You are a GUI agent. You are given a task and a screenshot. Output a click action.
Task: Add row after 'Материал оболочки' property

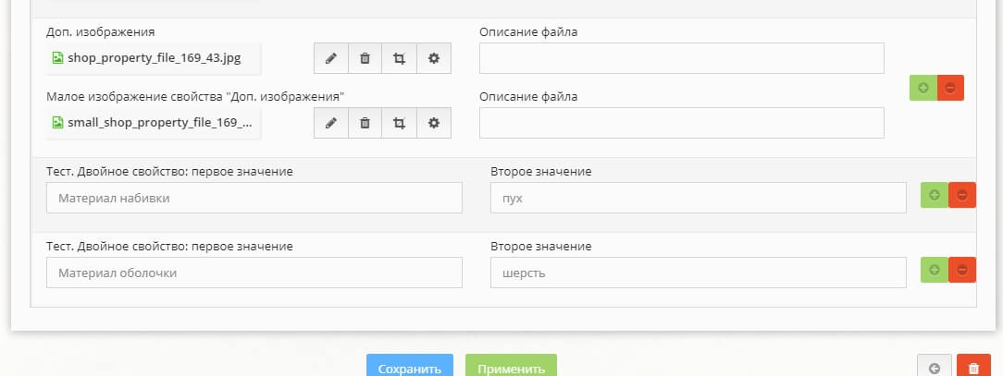tap(934, 270)
